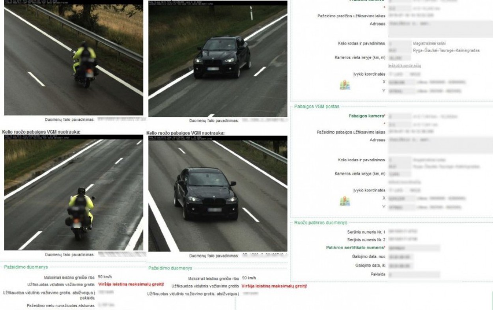This screenshot has width=493, height=310.
Task: Click the 'Ieškoti koordinačių' link
Action: point(404,65)
